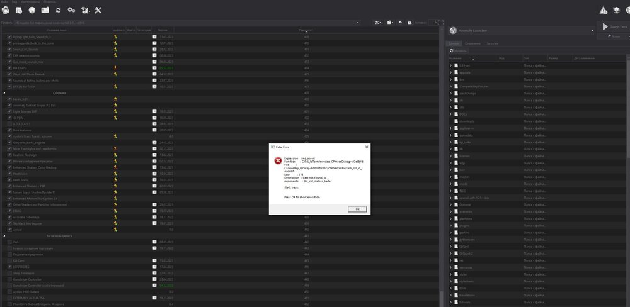Open the executables gears icon

71,10
